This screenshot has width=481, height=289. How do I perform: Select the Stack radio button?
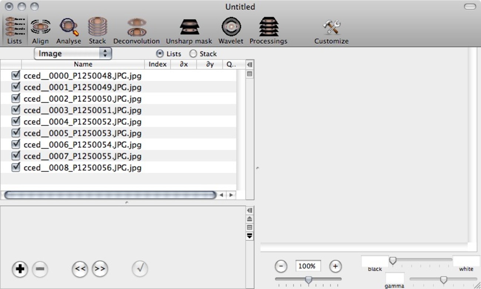(x=193, y=54)
